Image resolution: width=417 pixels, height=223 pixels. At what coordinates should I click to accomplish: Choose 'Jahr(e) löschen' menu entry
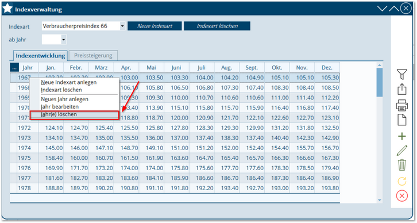coord(74,114)
